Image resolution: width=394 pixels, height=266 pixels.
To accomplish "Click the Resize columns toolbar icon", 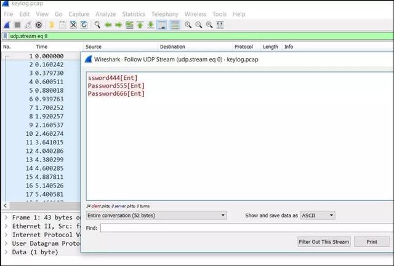I will pos(220,25).
